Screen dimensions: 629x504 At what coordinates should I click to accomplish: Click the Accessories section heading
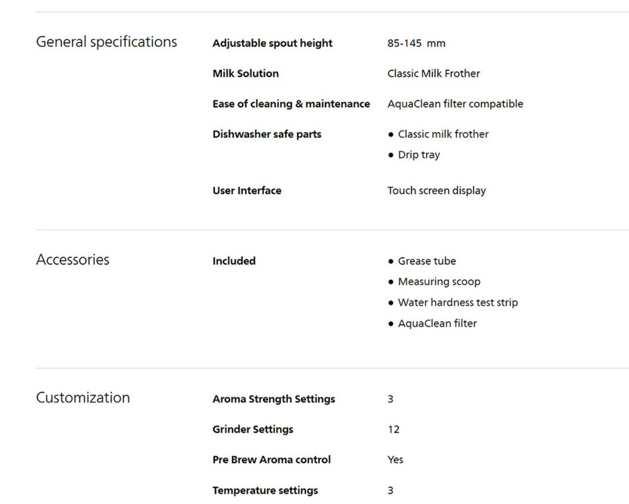tap(72, 259)
